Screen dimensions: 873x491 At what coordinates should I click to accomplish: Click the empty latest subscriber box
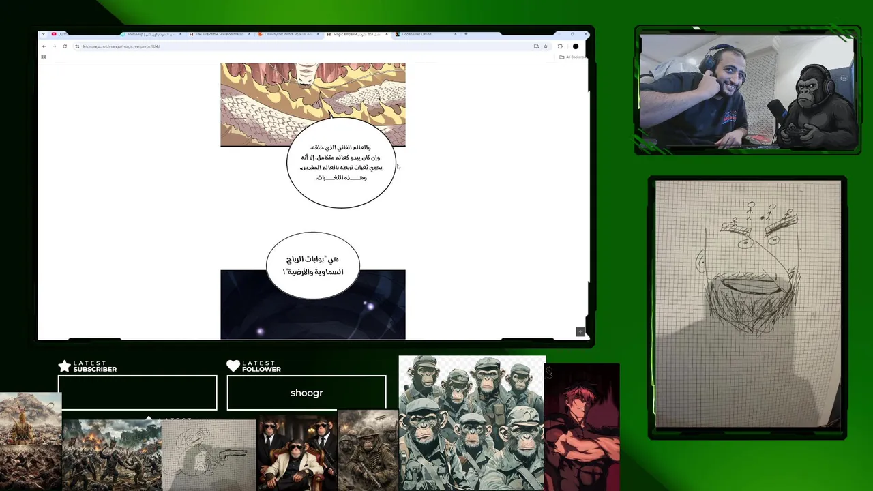click(137, 392)
